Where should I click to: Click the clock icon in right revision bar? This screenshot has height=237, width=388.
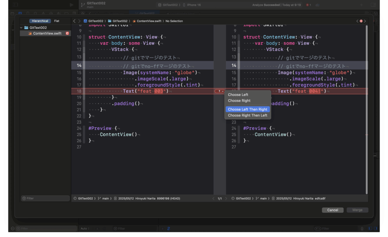point(233,198)
